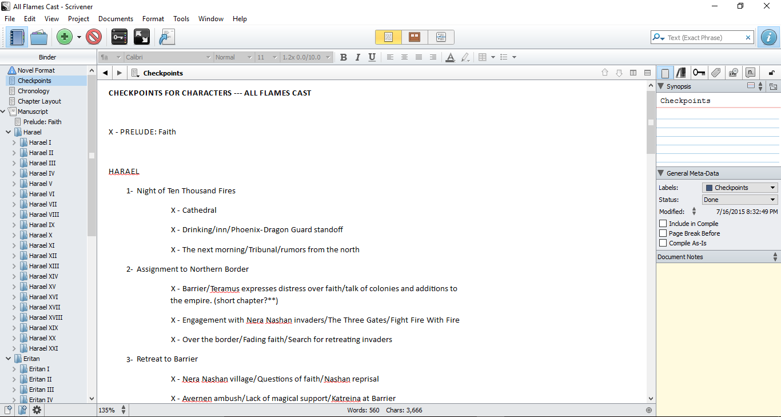
Task: Open the Format menu
Action: point(153,19)
